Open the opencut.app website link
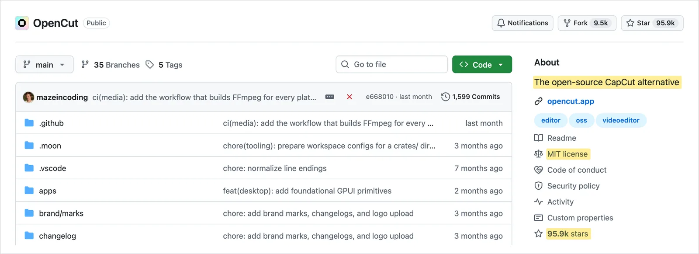 click(571, 101)
